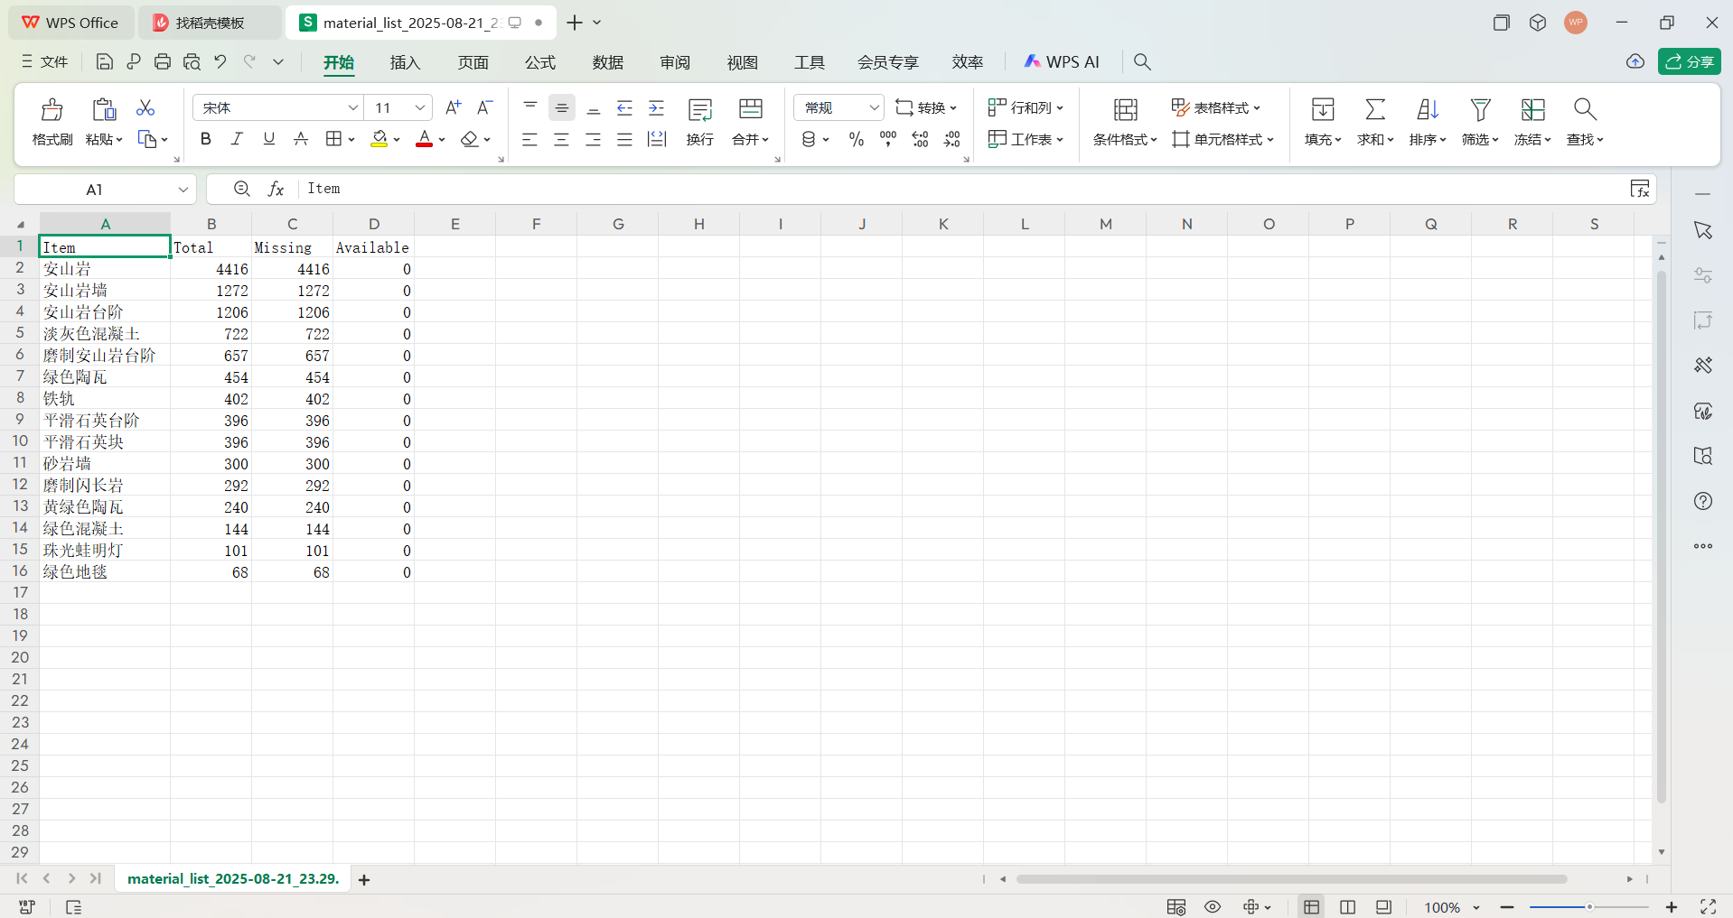Click the Print Preview icon
The width and height of the screenshot is (1733, 918).
[x=192, y=61]
